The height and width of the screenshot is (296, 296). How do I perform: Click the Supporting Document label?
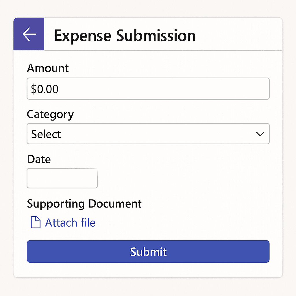click(x=84, y=204)
